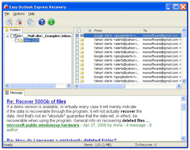Click the folder pane horizontal scrollbar thumb
This screenshot has height=150, width=190.
coord(33,86)
